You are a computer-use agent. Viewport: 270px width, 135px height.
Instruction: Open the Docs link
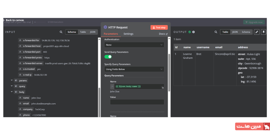click(x=163, y=34)
